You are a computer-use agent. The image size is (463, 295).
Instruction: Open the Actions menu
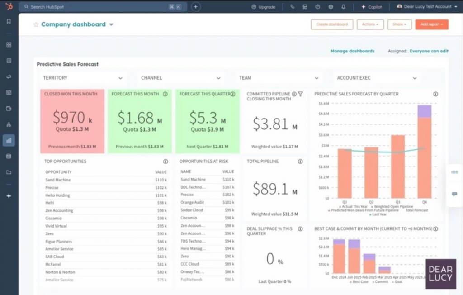tap(370, 24)
